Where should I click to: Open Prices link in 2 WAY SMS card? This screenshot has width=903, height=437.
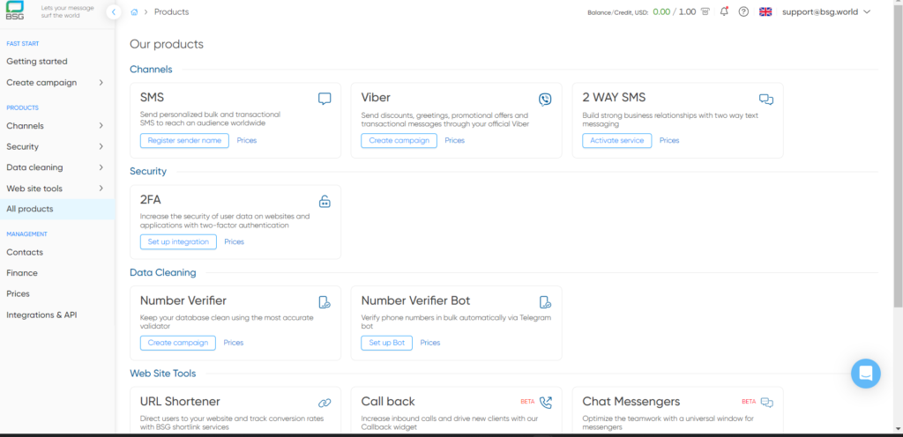click(x=670, y=140)
